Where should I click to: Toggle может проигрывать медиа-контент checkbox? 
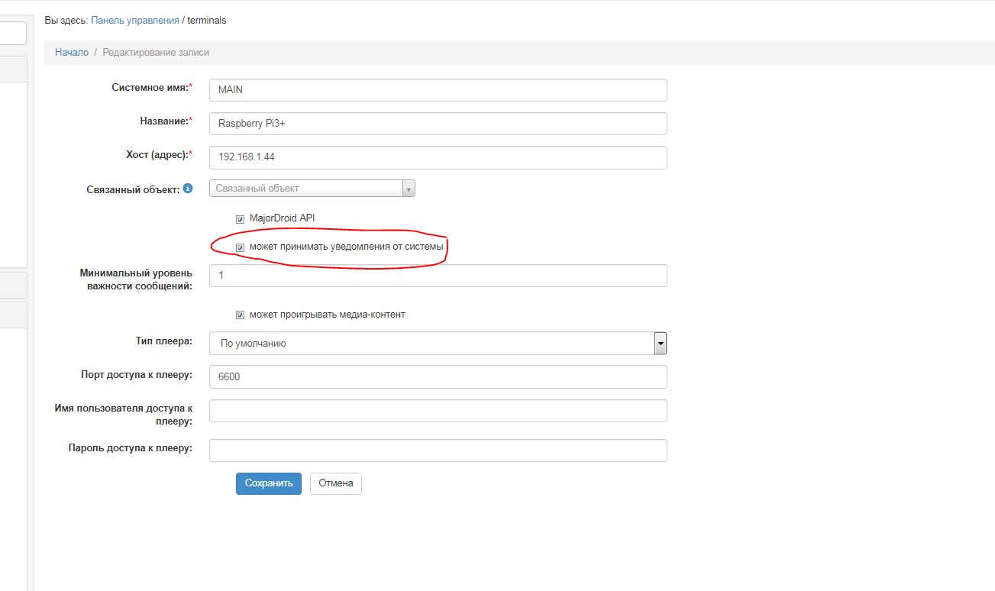coord(240,315)
